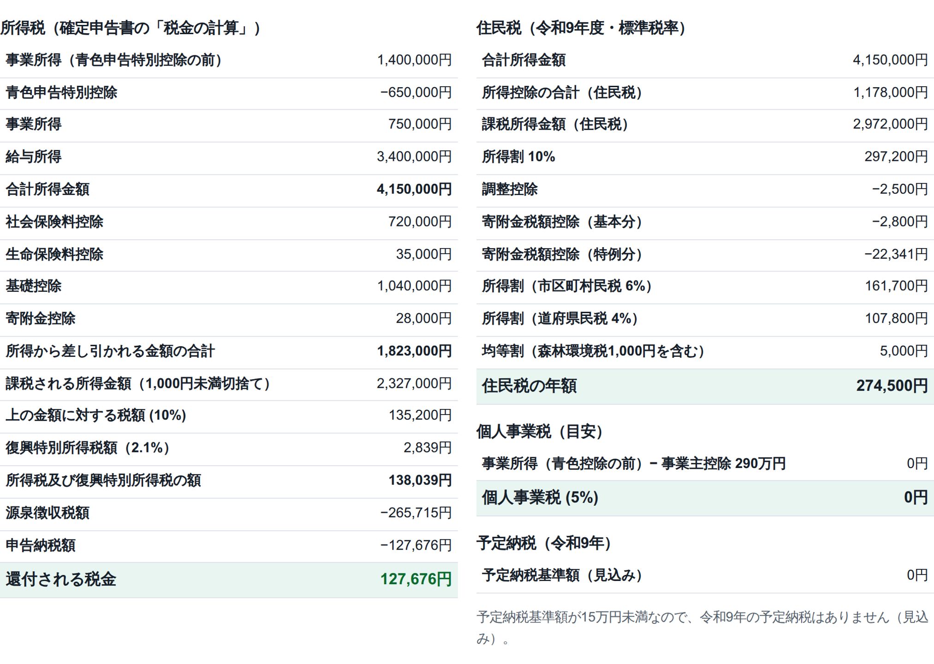Select 事業主控除 290万円 row label
The width and height of the screenshot is (934, 664).
click(634, 463)
